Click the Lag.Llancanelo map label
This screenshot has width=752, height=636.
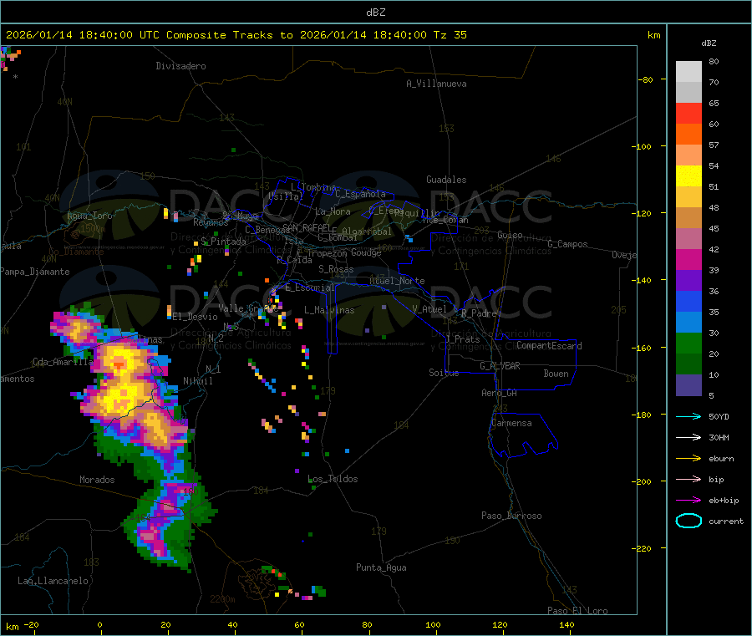(x=53, y=581)
